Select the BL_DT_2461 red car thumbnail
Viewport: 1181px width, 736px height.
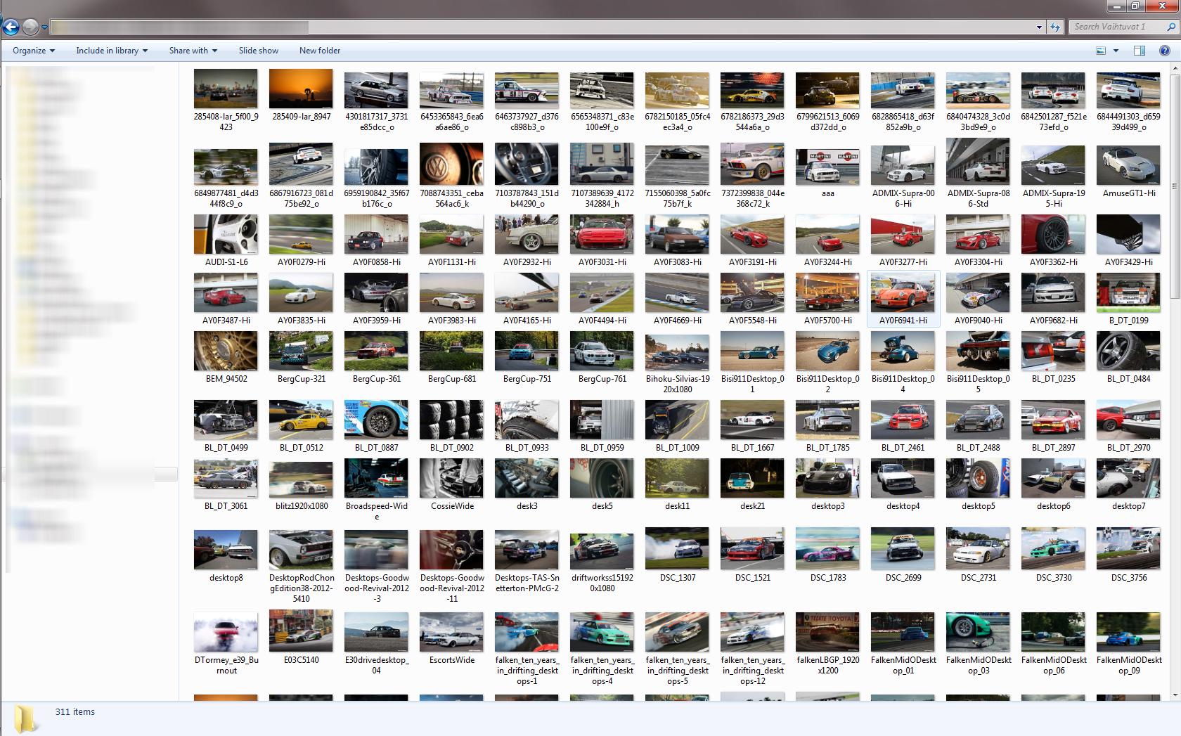(x=903, y=420)
